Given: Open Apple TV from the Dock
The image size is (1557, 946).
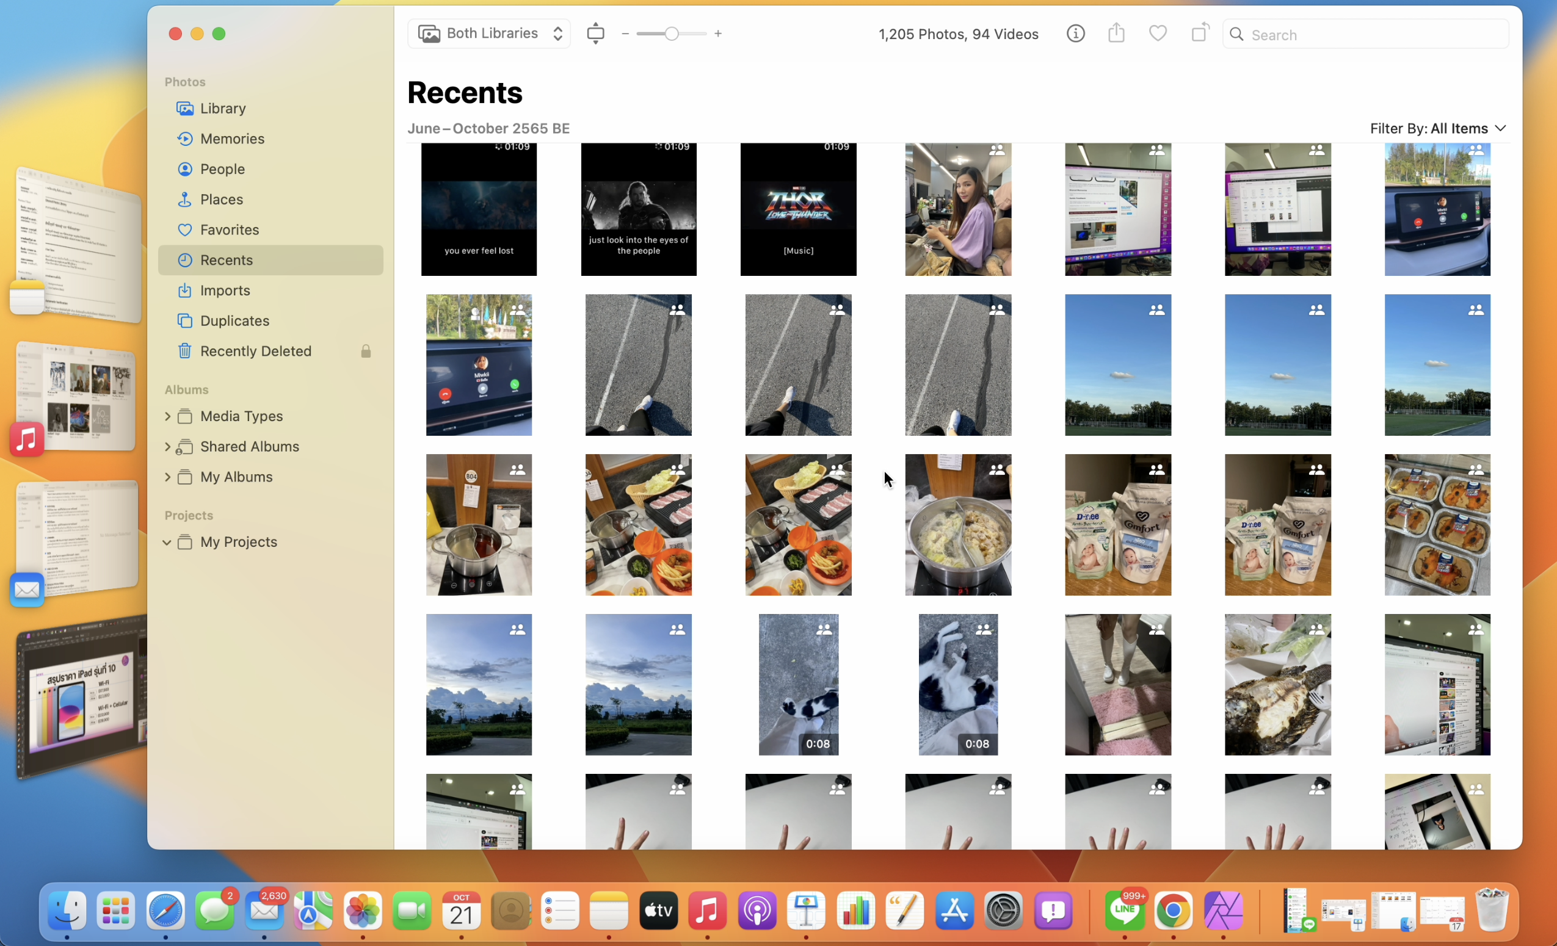Looking at the screenshot, I should (658, 911).
